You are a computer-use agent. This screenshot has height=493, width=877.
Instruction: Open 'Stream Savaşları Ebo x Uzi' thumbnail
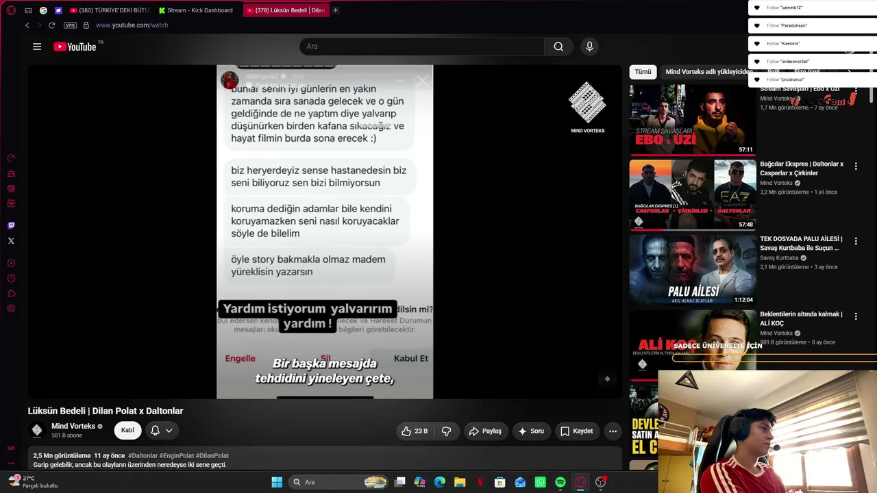click(693, 120)
